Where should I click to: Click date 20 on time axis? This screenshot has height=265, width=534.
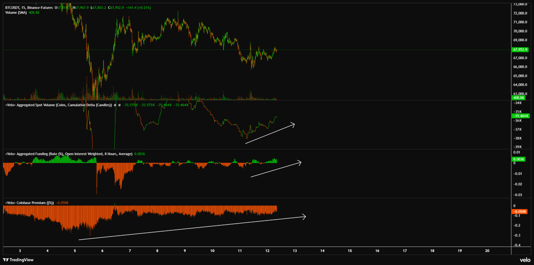(x=487, y=251)
